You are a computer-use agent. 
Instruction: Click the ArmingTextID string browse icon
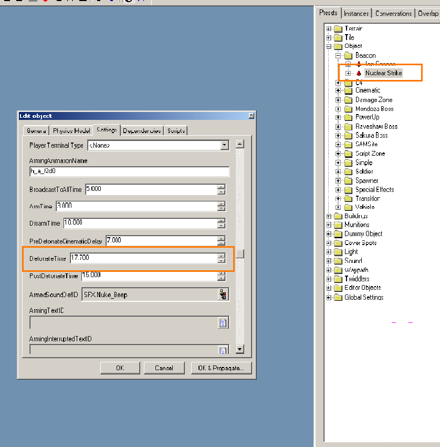coord(224,323)
